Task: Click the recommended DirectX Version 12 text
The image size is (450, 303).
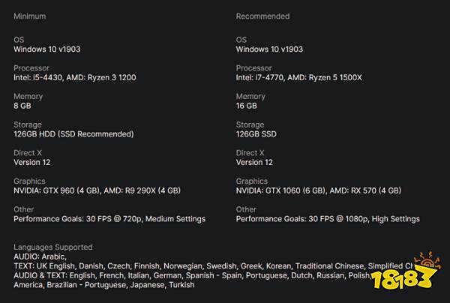Action: coord(254,162)
